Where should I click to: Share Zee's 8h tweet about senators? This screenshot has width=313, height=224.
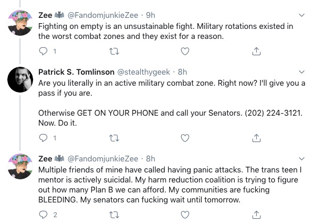coord(256,215)
